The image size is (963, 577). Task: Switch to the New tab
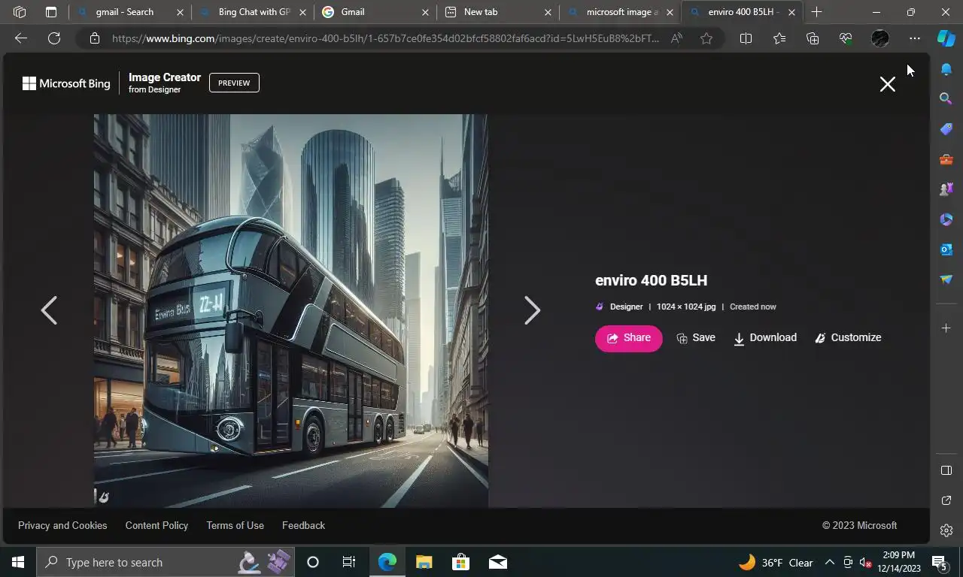(x=499, y=12)
